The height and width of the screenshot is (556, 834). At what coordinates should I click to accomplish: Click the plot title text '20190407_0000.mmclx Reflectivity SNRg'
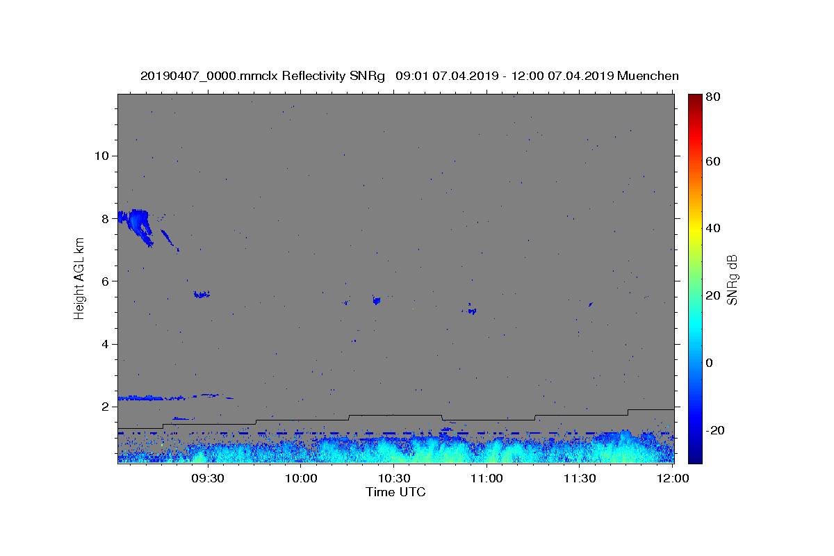point(262,76)
